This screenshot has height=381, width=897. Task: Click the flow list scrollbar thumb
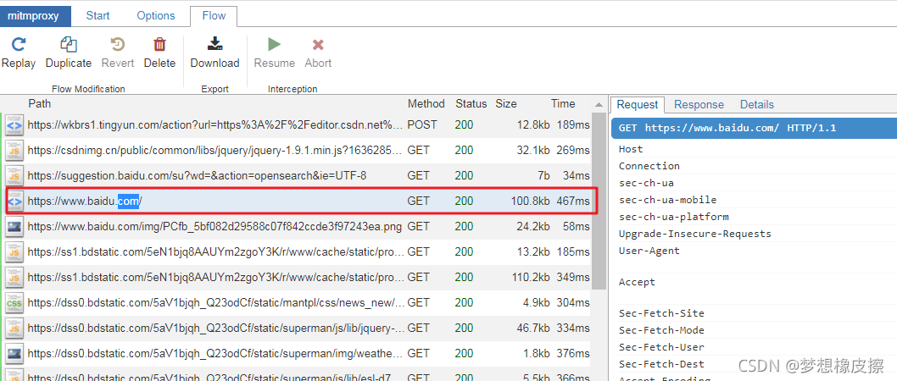pyautogui.click(x=599, y=200)
